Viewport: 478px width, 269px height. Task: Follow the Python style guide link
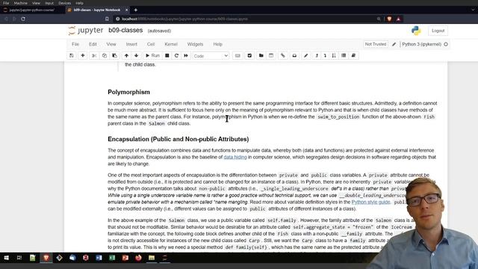pyautogui.click(x=370, y=202)
